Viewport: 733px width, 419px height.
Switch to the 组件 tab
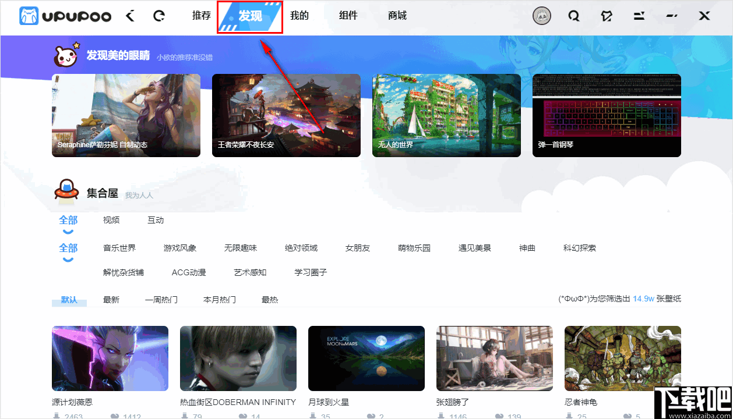click(x=348, y=16)
